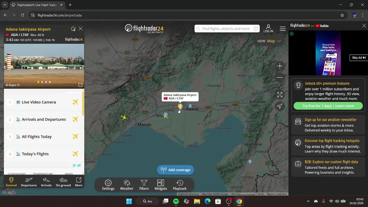Close the Flightradar24 YouTube side panel
This screenshot has height=207, width=368.
point(364,26)
